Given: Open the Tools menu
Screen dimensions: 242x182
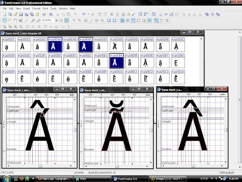Looking at the screenshot, I should coord(54,8).
